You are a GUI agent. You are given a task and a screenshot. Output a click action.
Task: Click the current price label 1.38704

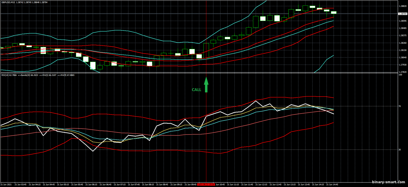pos(403,14)
